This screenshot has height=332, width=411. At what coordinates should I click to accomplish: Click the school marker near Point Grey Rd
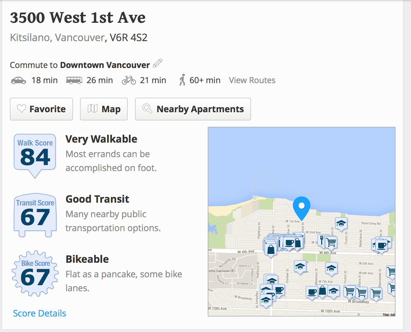tap(341, 224)
